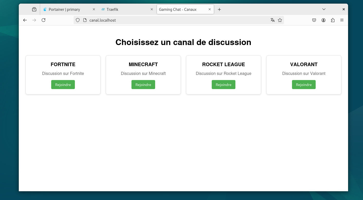Expand the list all tabs chevron
The image size is (363, 200).
coord(324,9)
